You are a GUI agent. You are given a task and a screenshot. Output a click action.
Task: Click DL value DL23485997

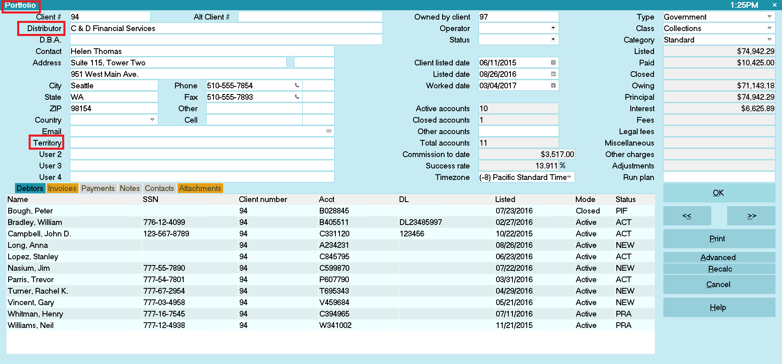[x=420, y=222]
